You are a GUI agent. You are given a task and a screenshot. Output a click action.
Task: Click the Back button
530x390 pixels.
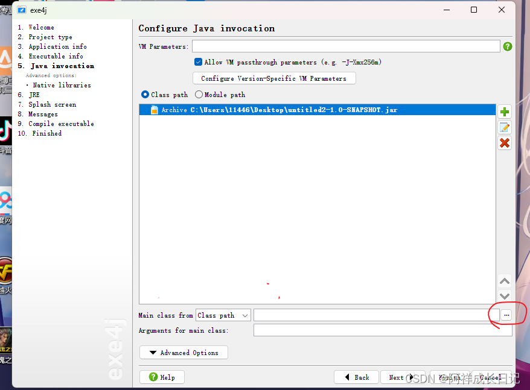pos(356,377)
